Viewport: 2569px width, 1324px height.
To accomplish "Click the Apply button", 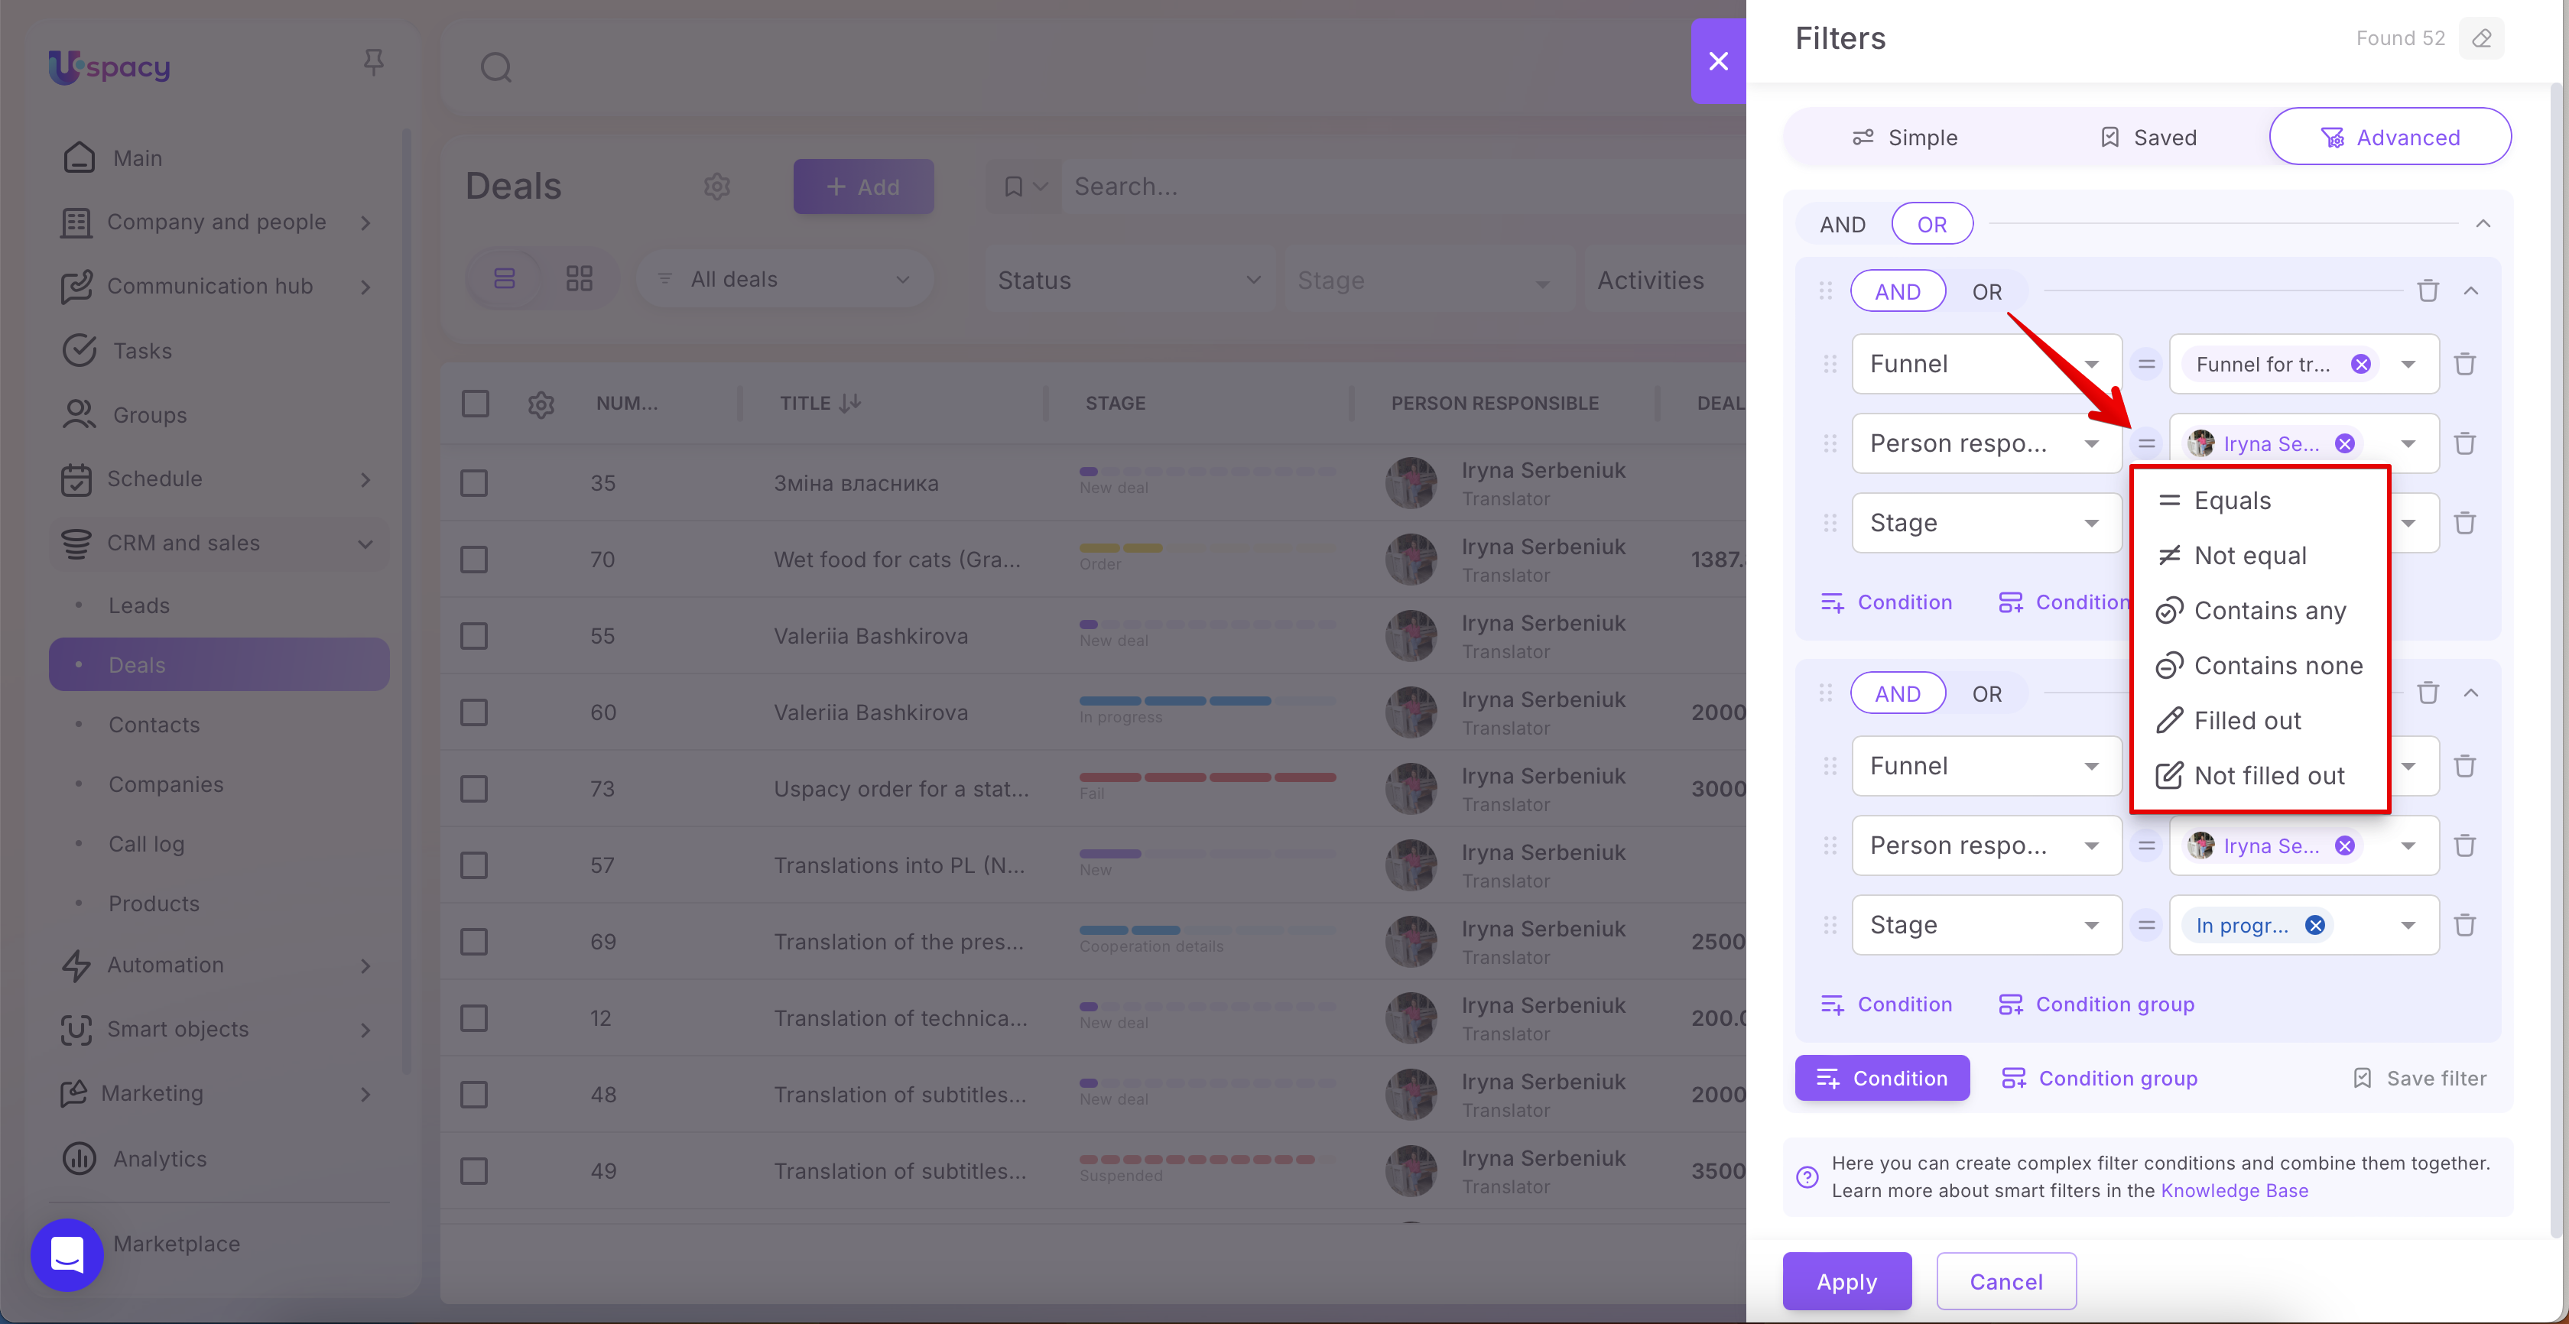I will tap(1846, 1281).
